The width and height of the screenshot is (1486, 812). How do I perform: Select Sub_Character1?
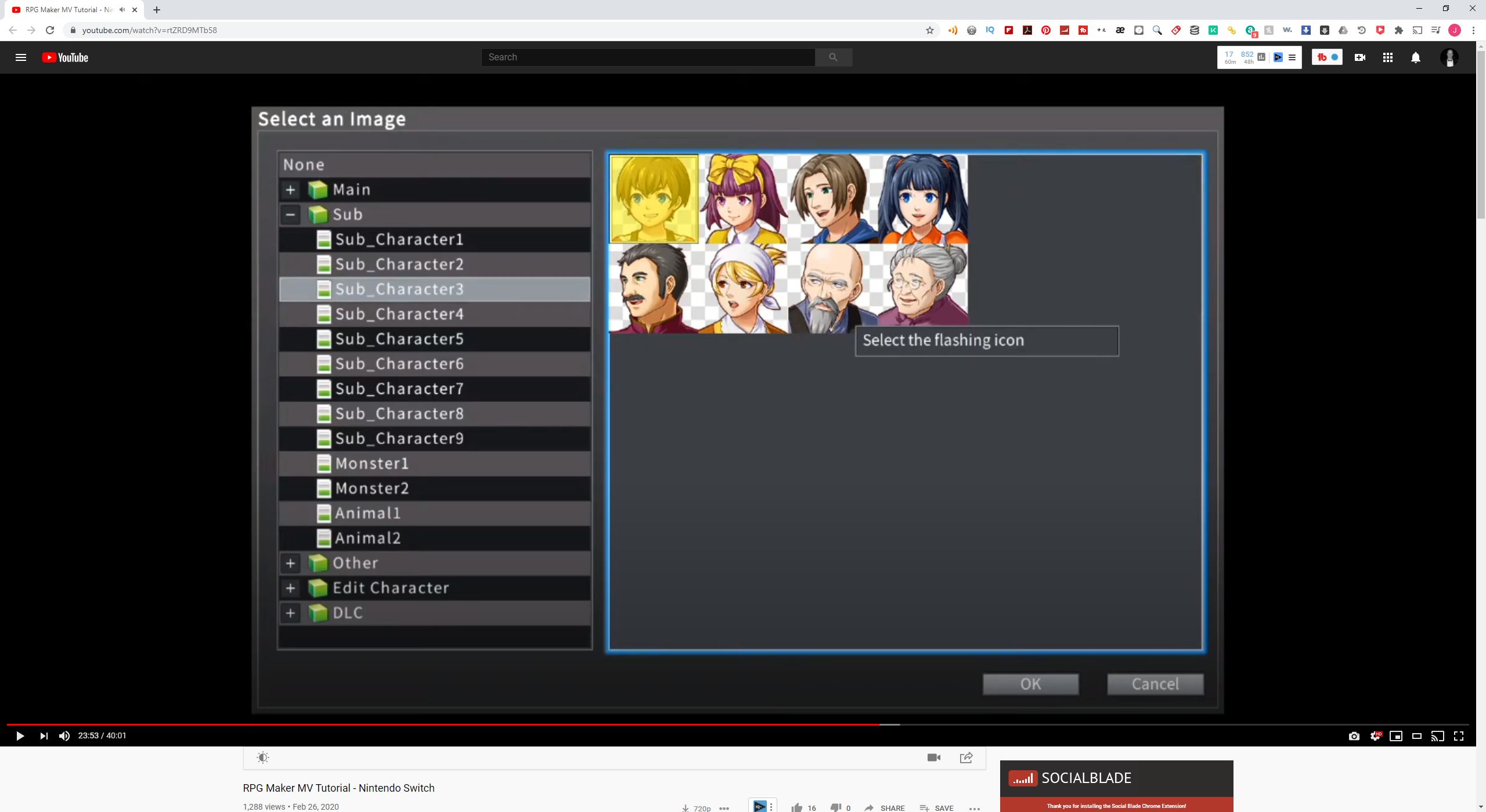(x=435, y=240)
